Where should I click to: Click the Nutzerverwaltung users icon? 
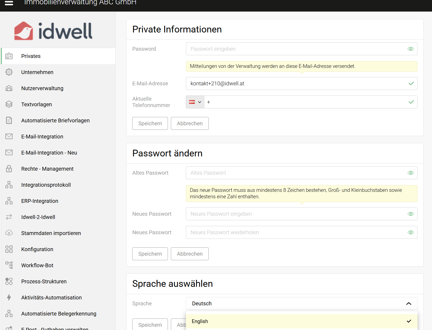tap(9, 88)
